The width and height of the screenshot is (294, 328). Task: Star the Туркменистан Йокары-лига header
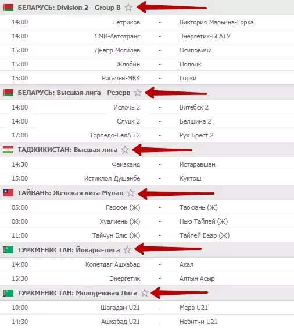(x=127, y=250)
